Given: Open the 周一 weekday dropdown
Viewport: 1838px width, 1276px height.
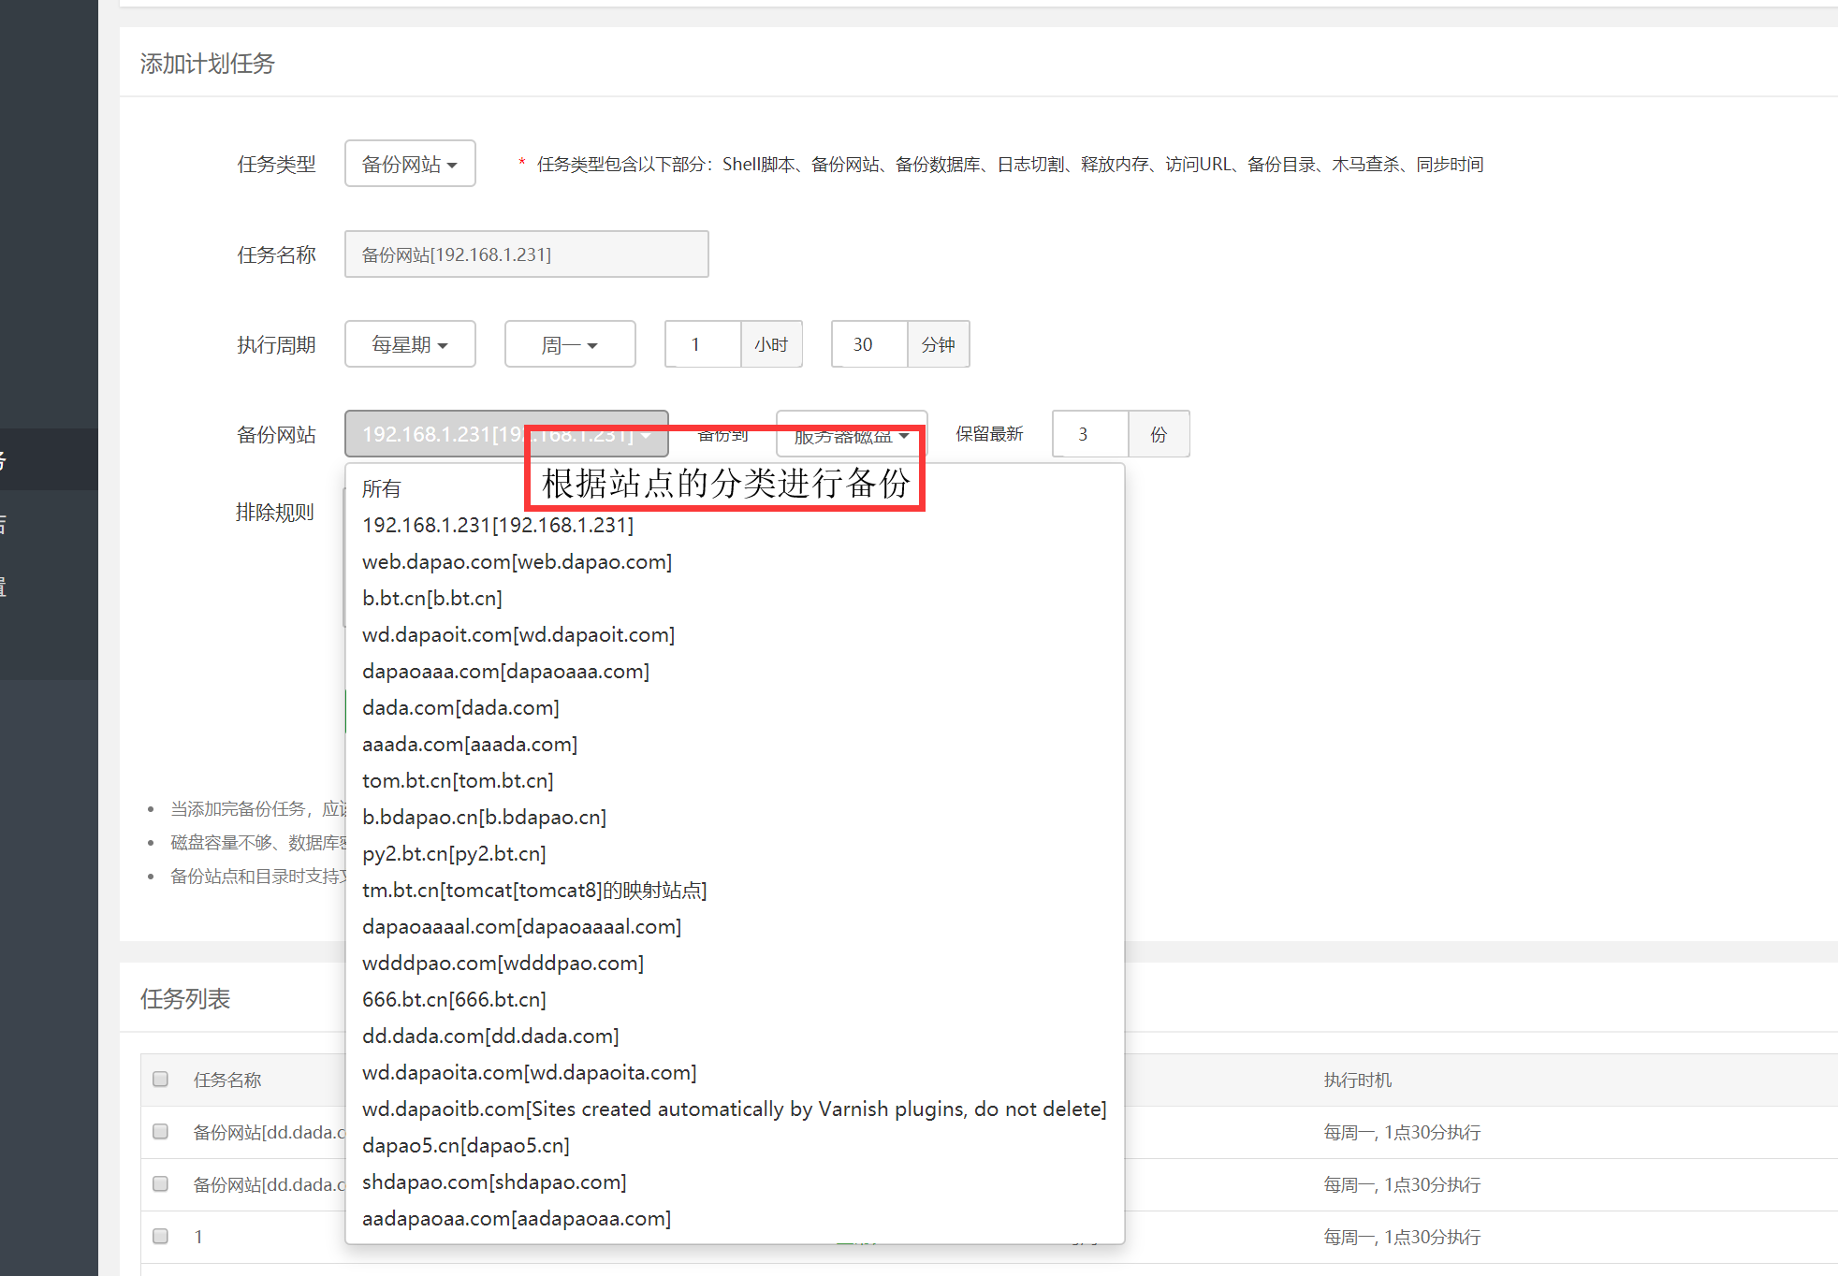Looking at the screenshot, I should click(569, 344).
